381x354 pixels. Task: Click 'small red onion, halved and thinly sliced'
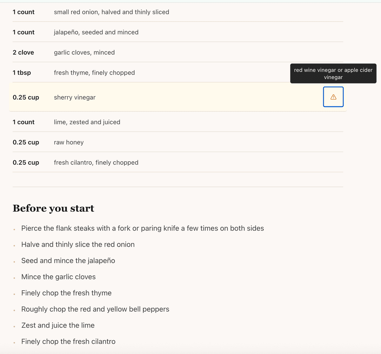pyautogui.click(x=111, y=12)
